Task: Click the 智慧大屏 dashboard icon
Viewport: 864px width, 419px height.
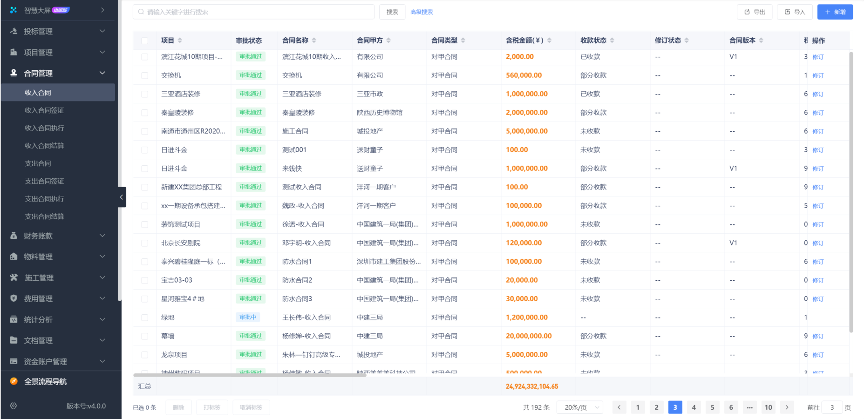Action: (x=13, y=10)
